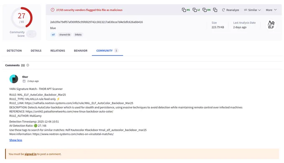Click the plain copy icon beside RN
Image resolution: width=284 pixels, height=163 pixels.
pyautogui.click(x=215, y=10)
